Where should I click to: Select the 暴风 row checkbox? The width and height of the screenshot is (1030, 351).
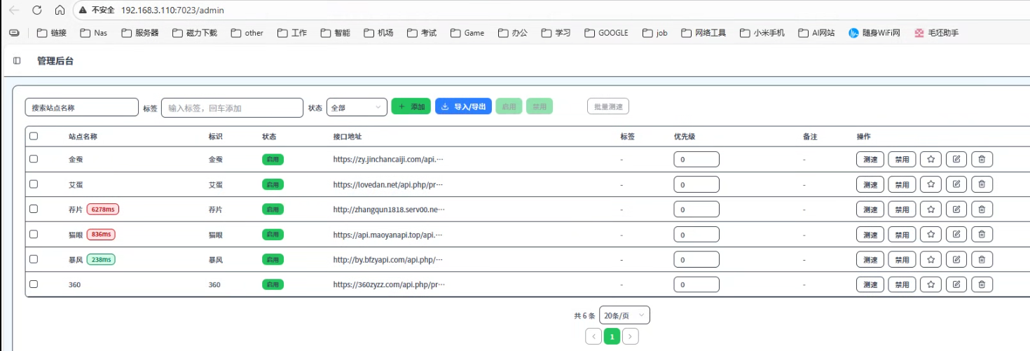pos(34,259)
